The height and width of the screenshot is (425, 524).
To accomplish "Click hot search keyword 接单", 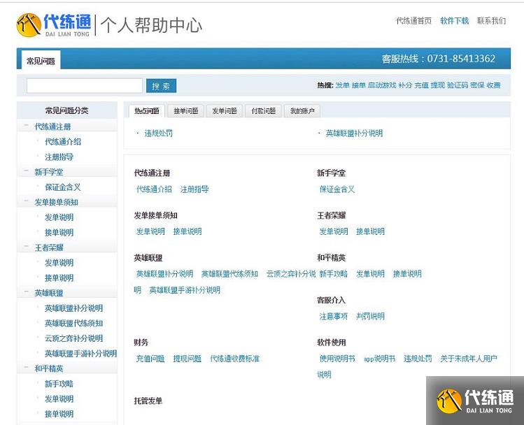I will (x=359, y=85).
